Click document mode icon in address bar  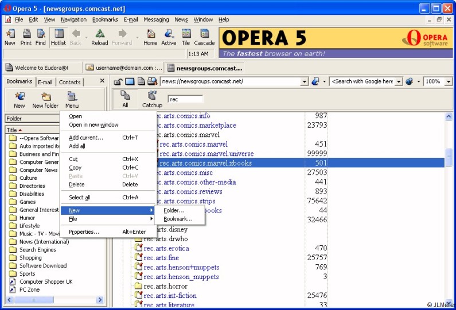[x=141, y=81]
